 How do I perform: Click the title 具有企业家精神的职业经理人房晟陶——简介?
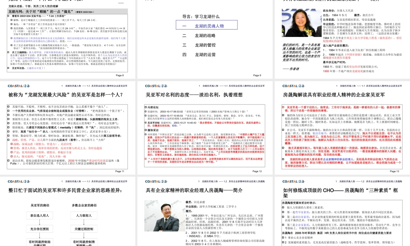click(194, 190)
